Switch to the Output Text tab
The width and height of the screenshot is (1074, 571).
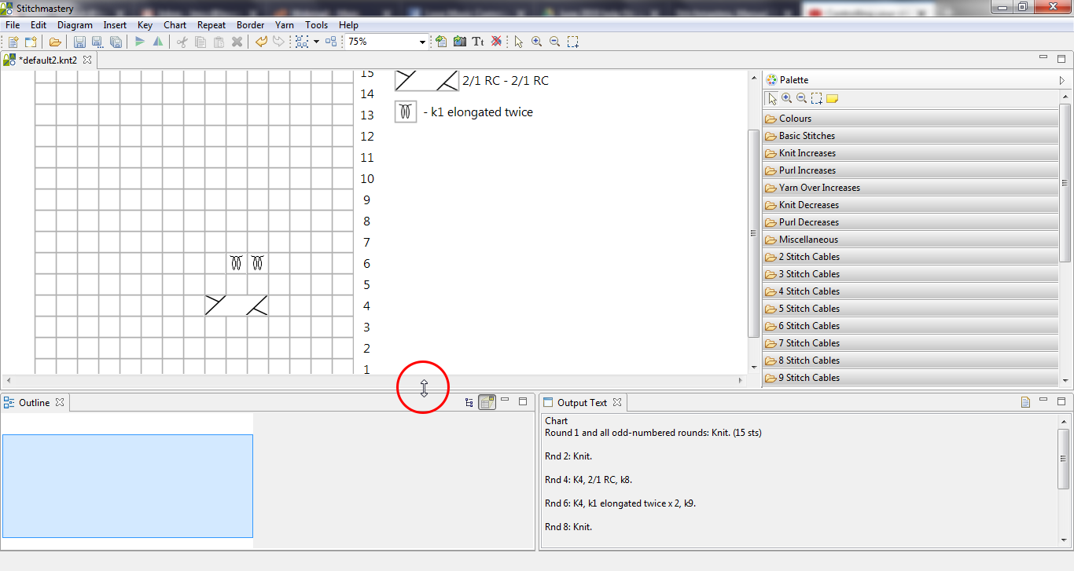tap(582, 402)
